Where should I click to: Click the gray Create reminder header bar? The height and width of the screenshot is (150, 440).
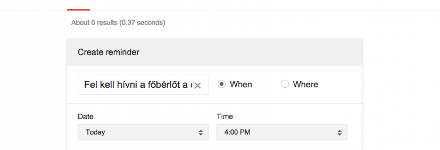tap(215, 52)
